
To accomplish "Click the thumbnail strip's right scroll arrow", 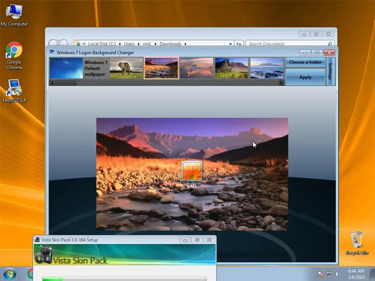I will 281,83.
